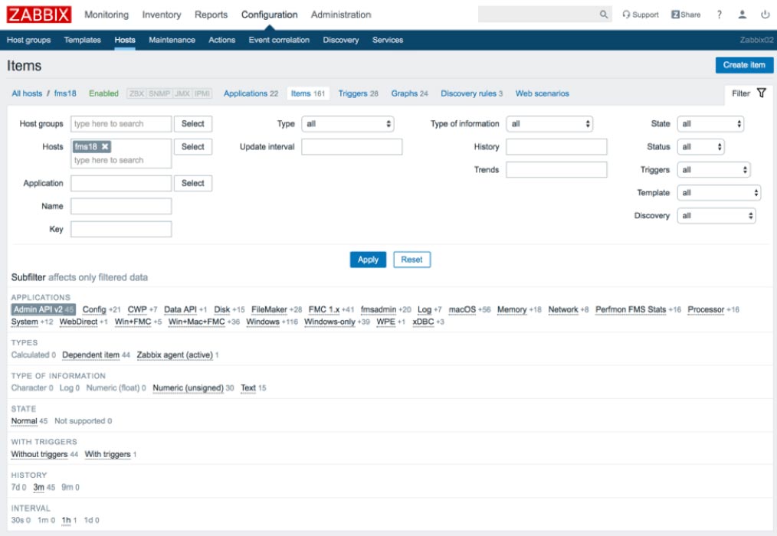This screenshot has height=536, width=777.
Task: Toggle the Filter funnel icon
Action: [x=762, y=93]
